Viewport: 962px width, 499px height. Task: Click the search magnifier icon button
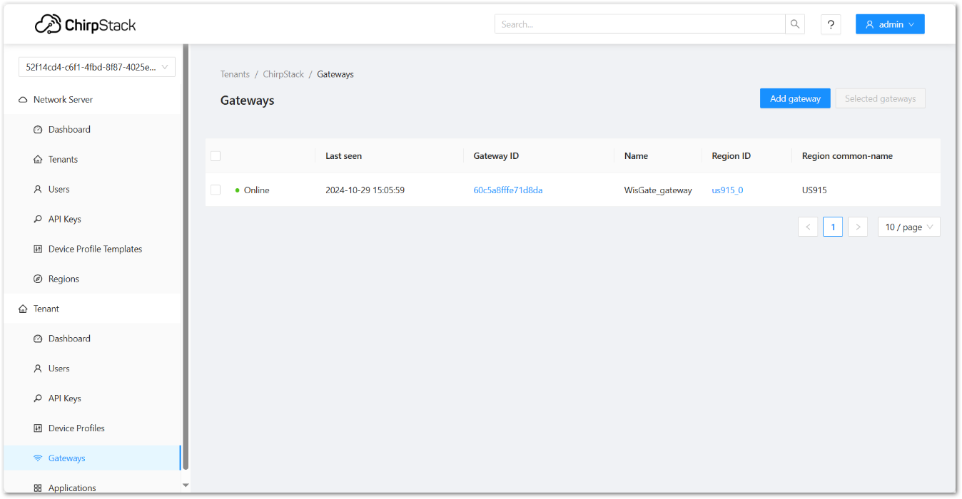794,24
